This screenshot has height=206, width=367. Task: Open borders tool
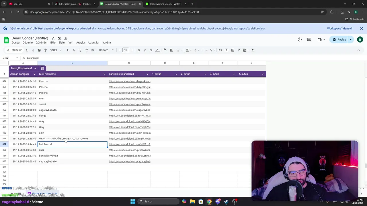tap(171, 50)
